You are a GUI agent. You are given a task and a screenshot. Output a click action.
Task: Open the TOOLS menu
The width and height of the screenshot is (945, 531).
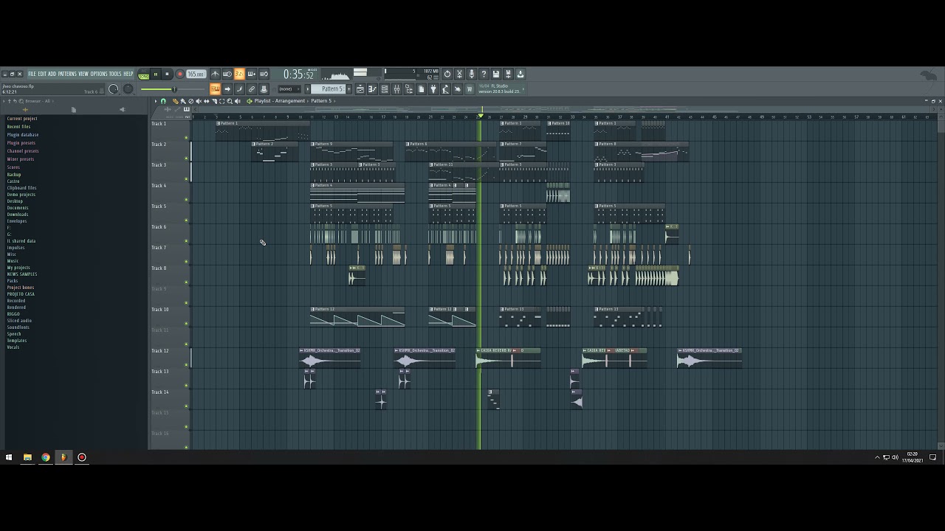tap(115, 74)
